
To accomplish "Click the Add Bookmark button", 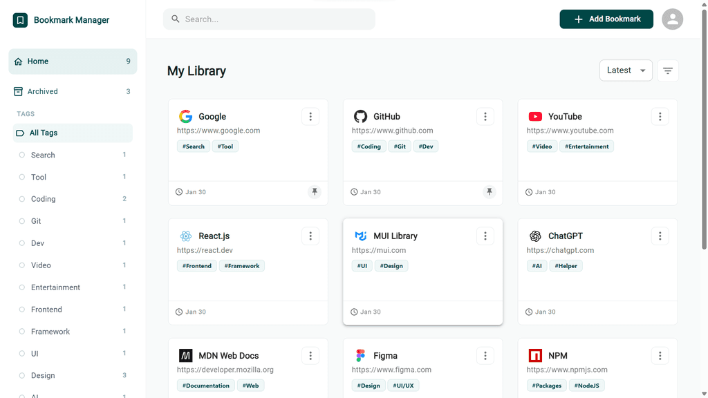I will pos(606,19).
